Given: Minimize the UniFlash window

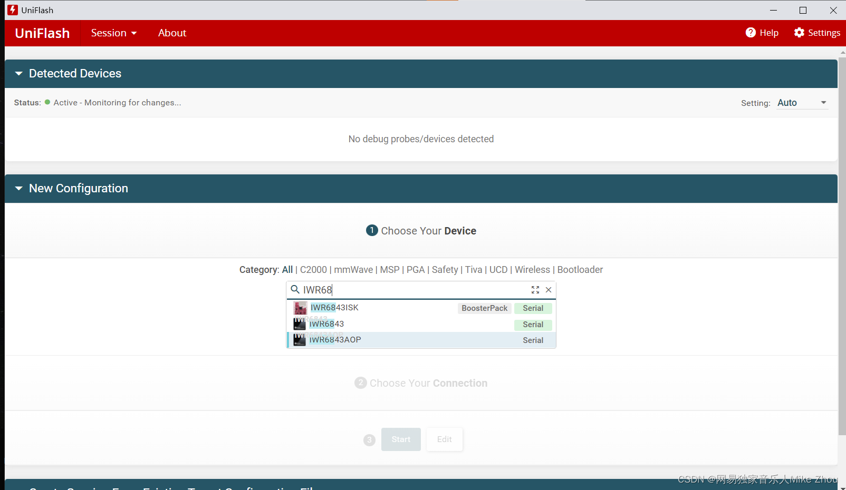Looking at the screenshot, I should coord(774,10).
